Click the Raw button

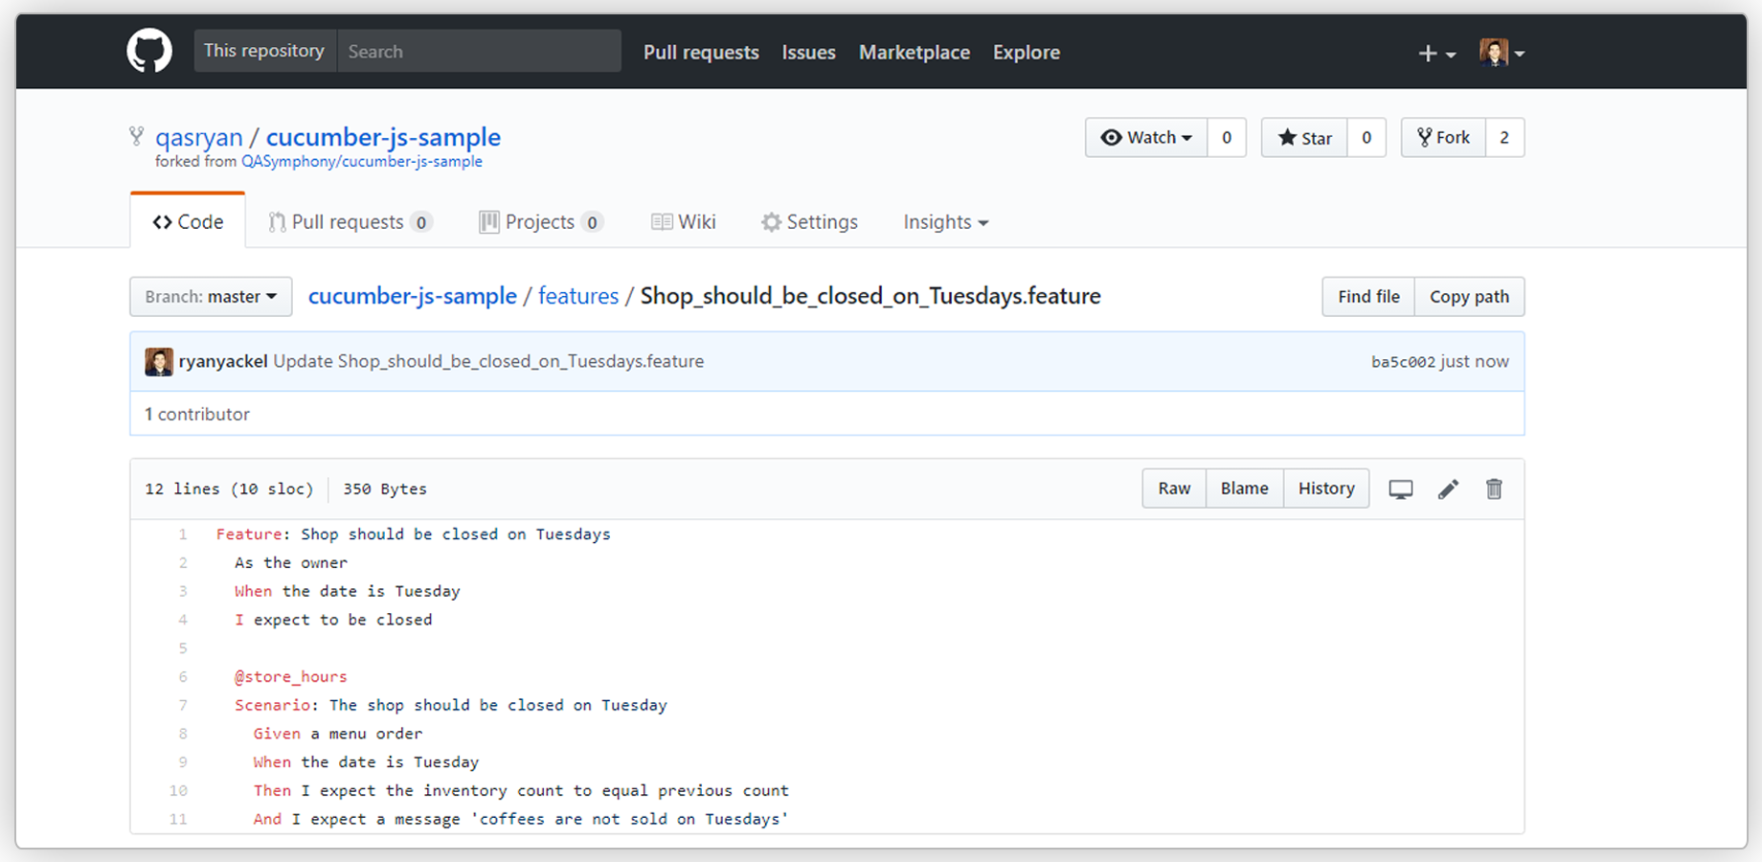(1174, 488)
